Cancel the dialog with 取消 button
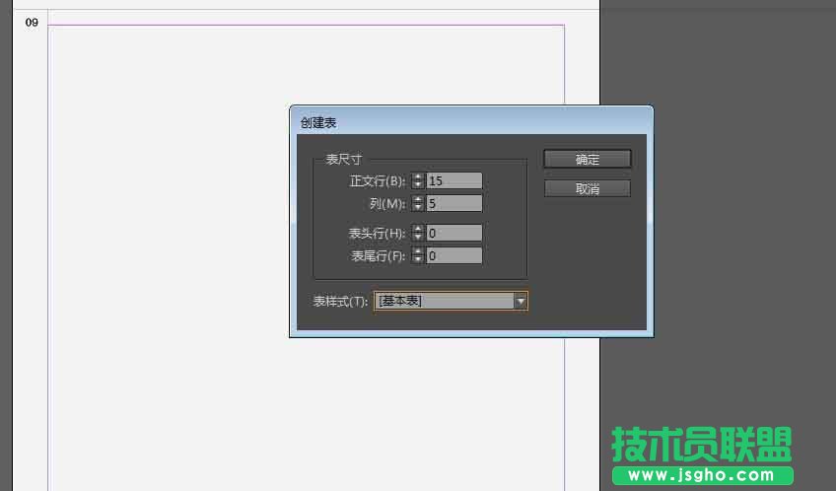Image resolution: width=836 pixels, height=491 pixels. [x=587, y=188]
